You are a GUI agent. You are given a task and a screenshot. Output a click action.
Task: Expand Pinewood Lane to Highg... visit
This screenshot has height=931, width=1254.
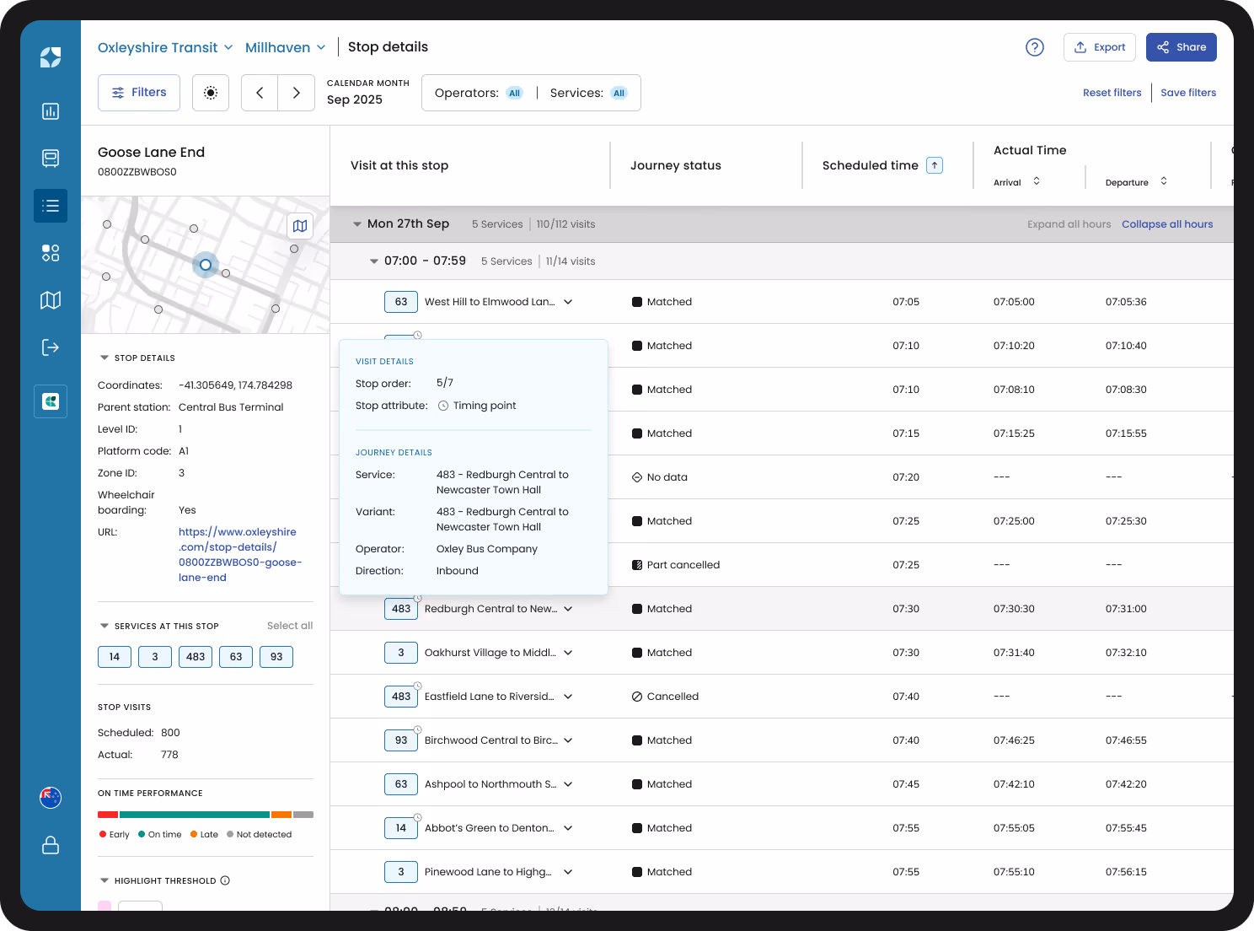[568, 872]
